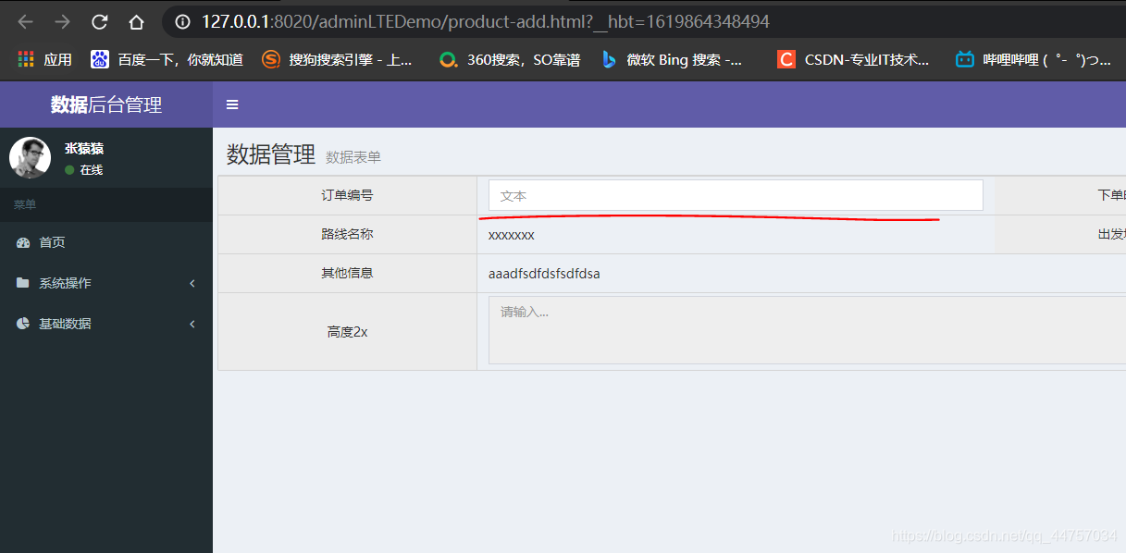
Task: Click the browser back arrow
Action: 25,22
